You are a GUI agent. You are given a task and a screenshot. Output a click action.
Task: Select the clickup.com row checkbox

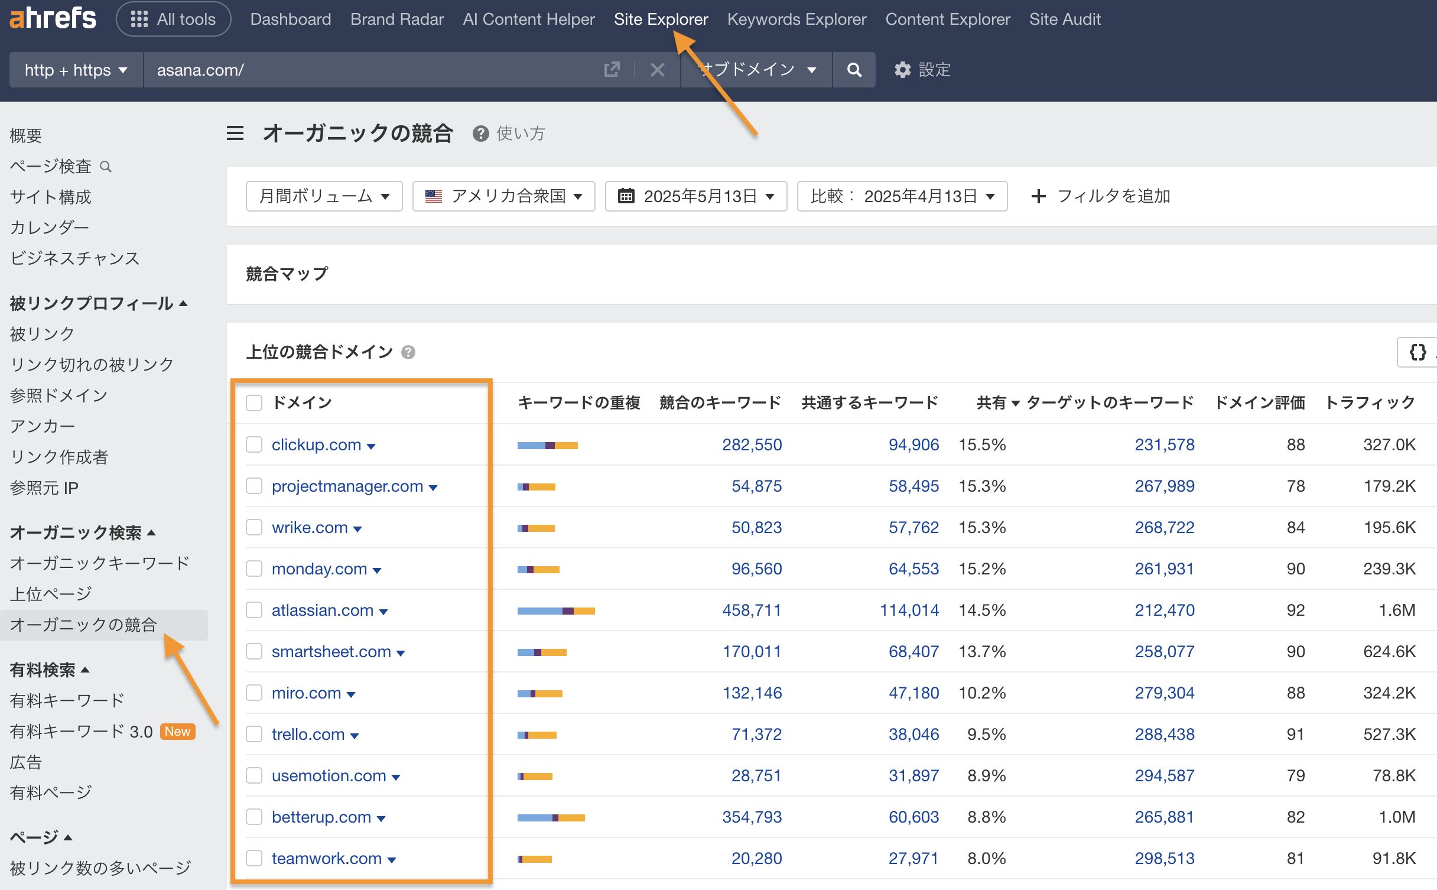click(254, 444)
